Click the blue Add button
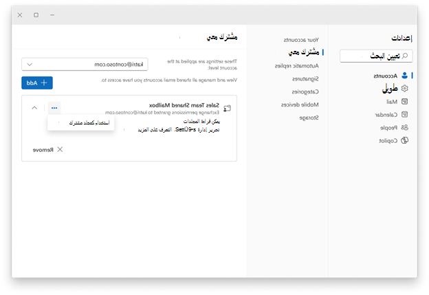 click(x=37, y=83)
